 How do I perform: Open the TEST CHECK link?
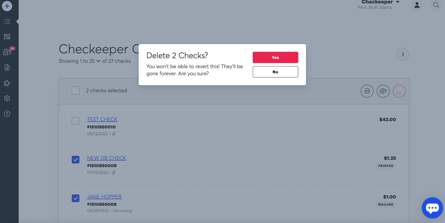102,119
